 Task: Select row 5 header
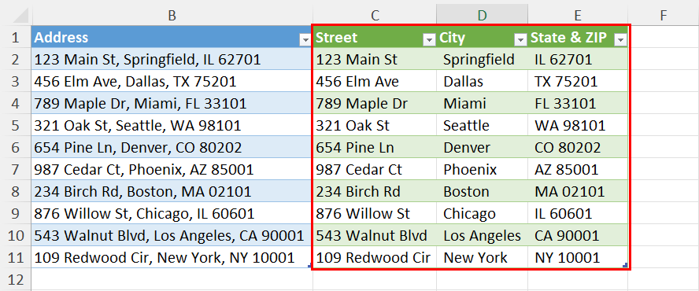click(x=16, y=125)
